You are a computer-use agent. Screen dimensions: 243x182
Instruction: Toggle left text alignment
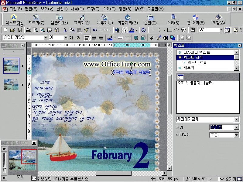[87, 38]
